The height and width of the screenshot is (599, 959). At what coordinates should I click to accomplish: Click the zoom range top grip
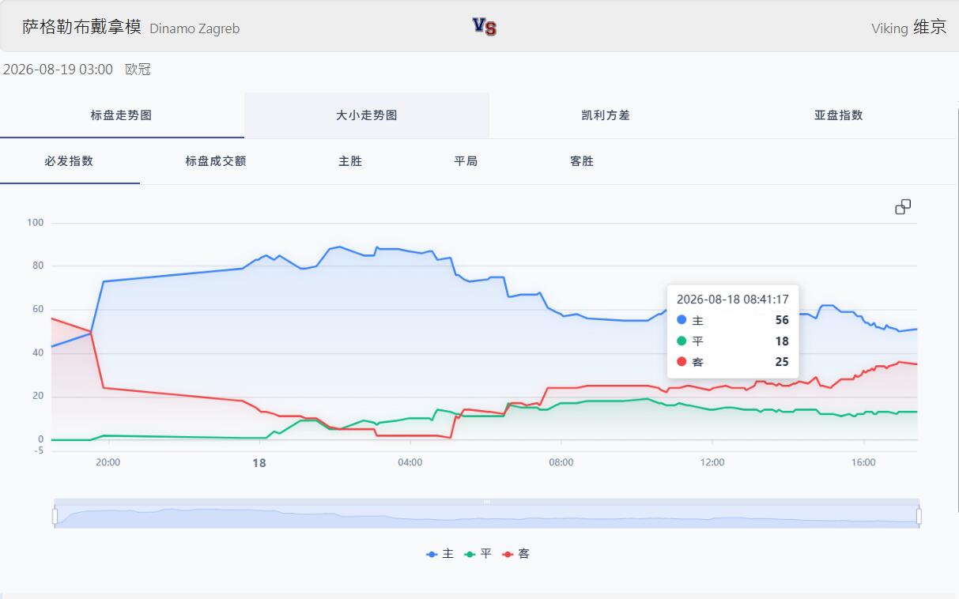coord(487,502)
